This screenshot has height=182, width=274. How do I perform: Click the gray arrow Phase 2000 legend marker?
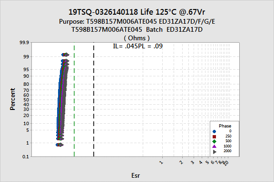click(x=215, y=152)
